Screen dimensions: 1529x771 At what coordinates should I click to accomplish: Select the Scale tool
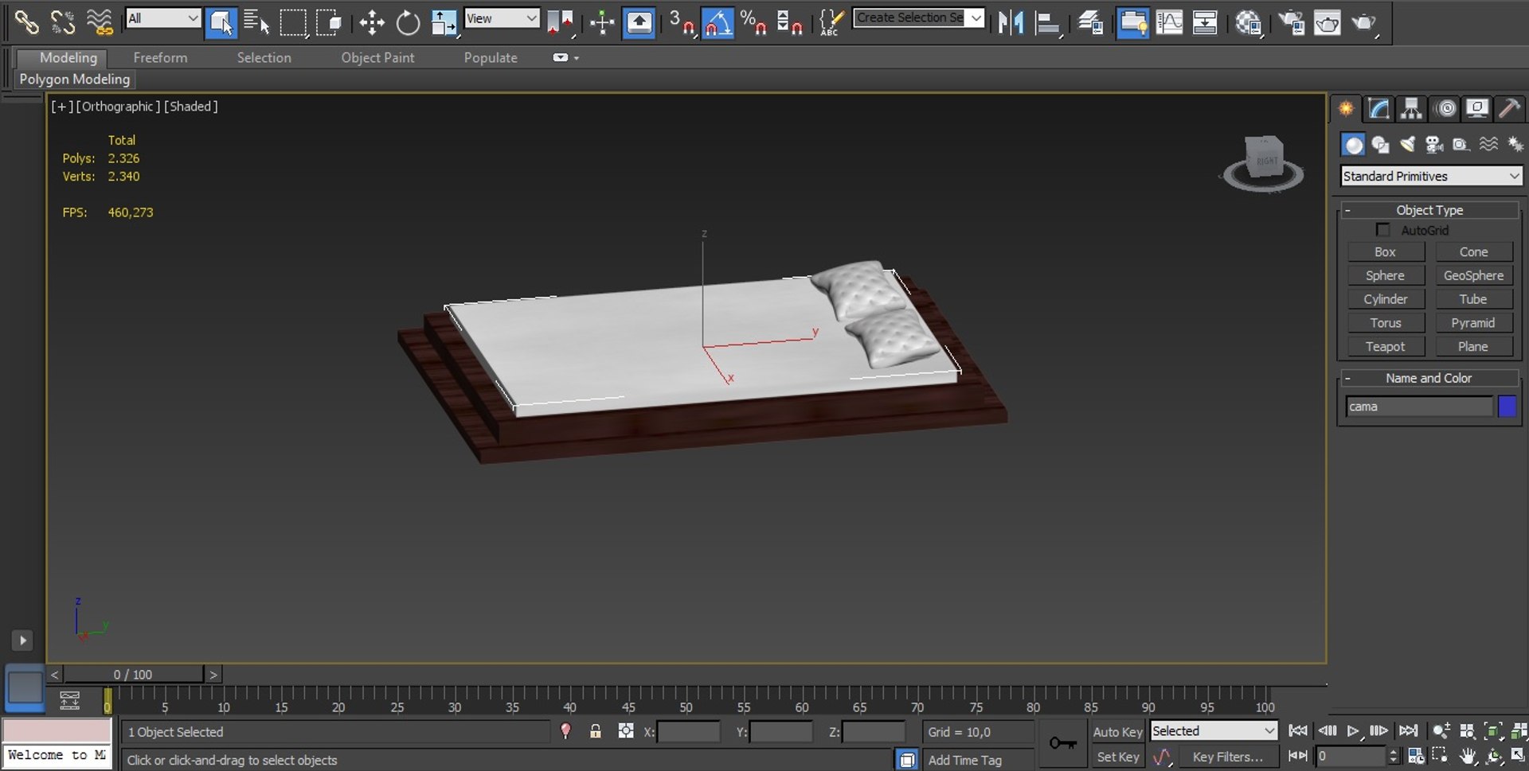tap(444, 22)
